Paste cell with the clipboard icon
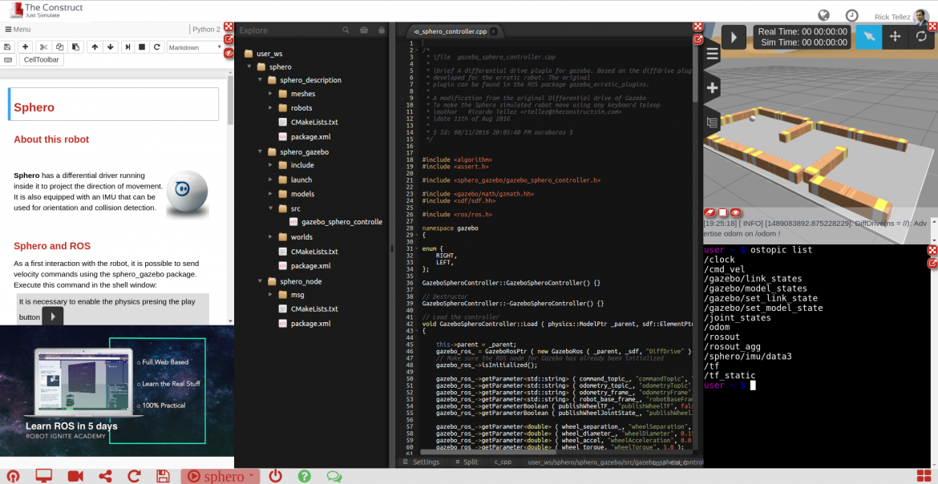938x484 pixels. (75, 46)
